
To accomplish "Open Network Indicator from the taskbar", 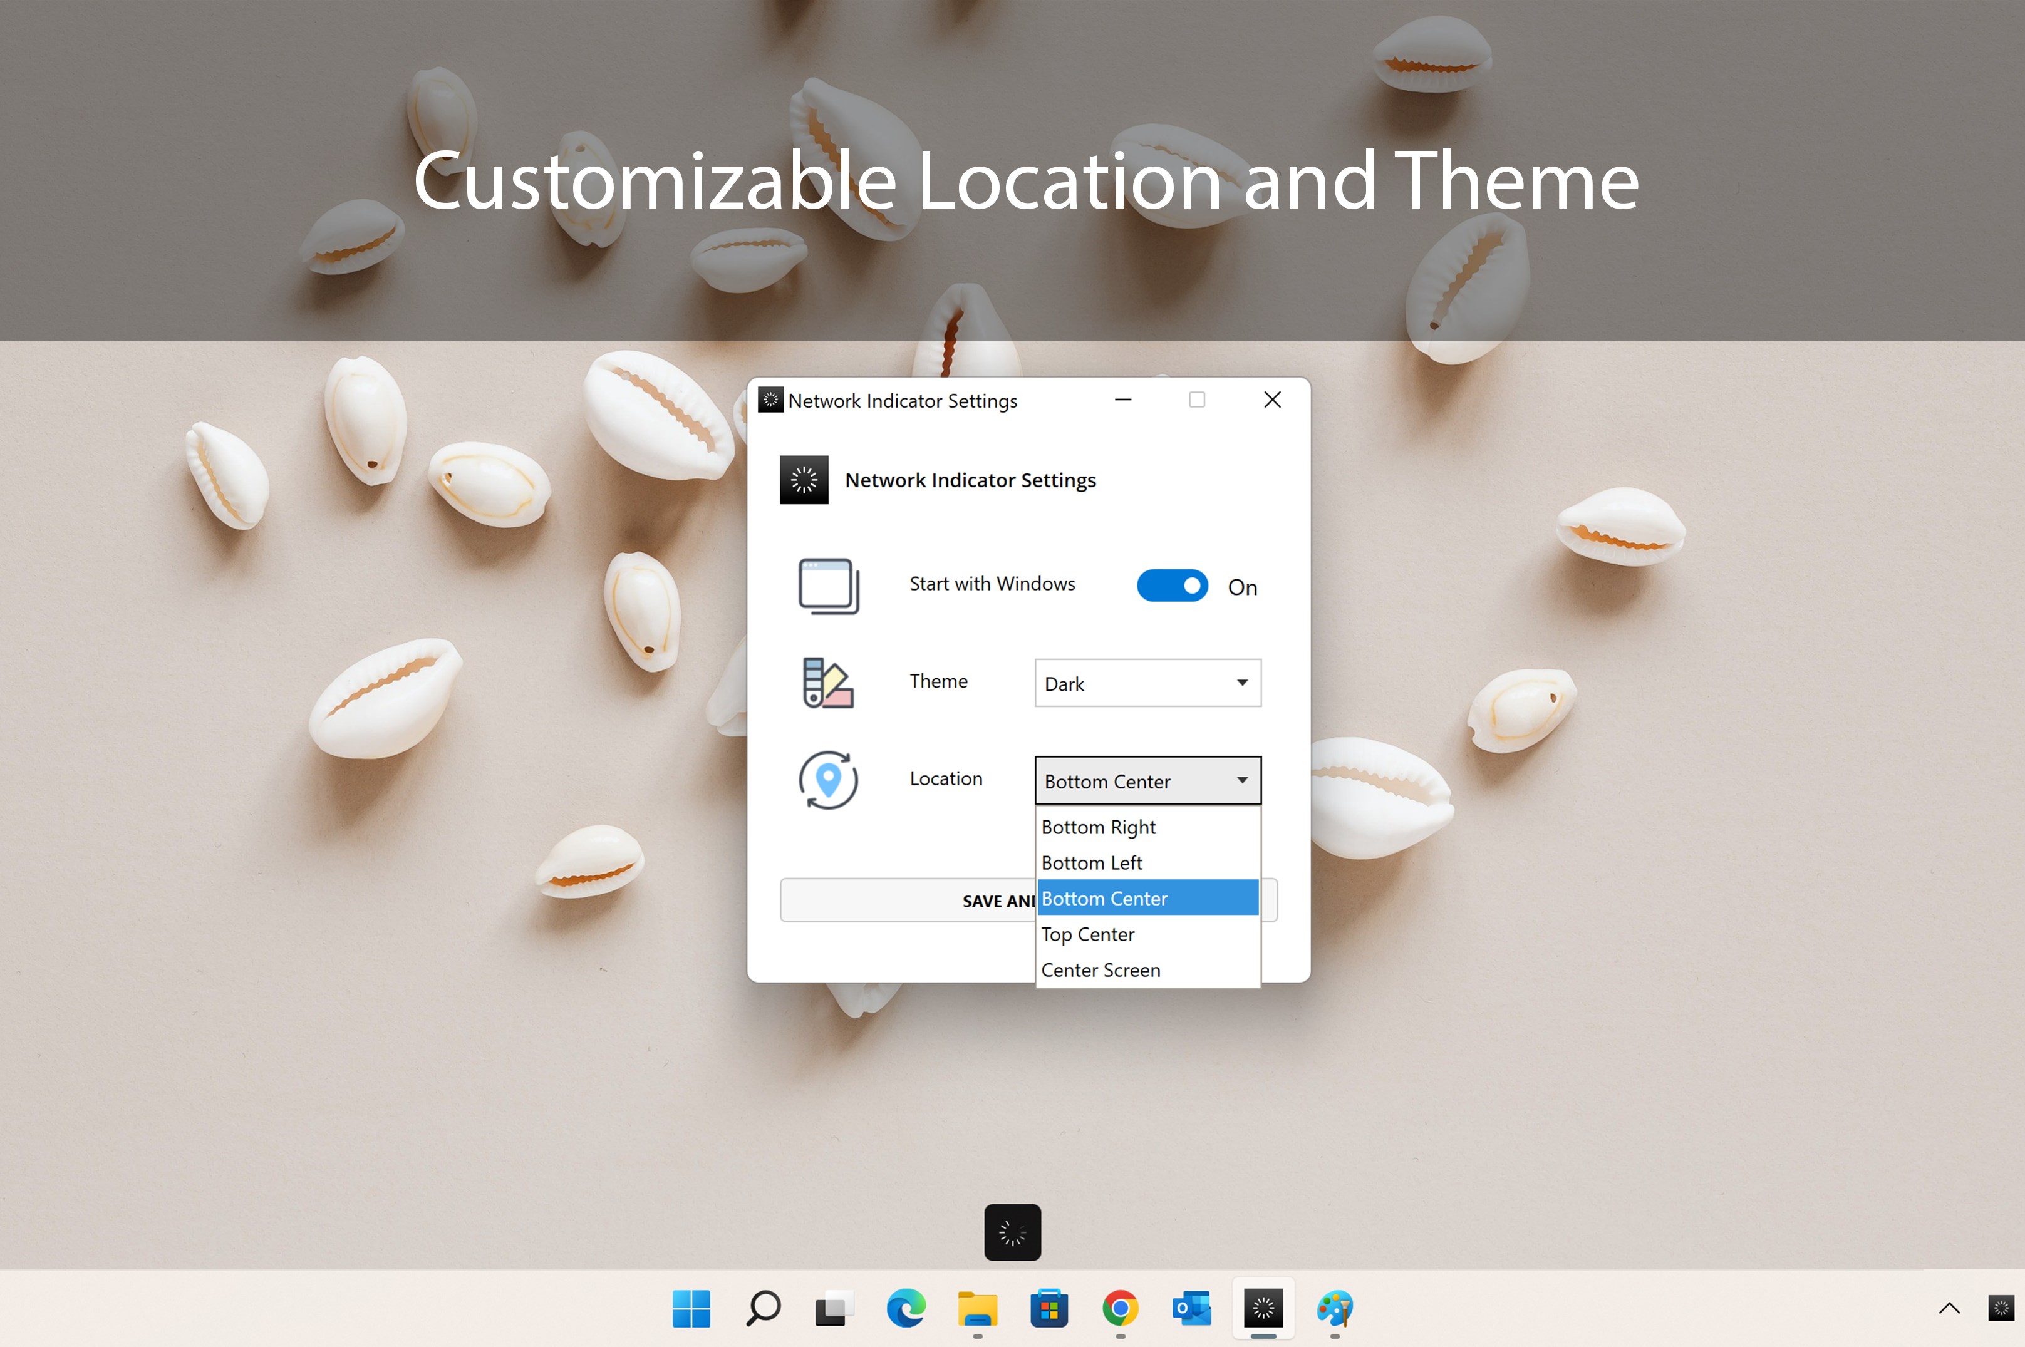I will [1263, 1308].
